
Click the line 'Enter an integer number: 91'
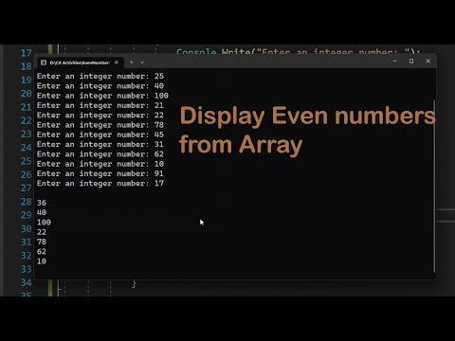tap(100, 174)
